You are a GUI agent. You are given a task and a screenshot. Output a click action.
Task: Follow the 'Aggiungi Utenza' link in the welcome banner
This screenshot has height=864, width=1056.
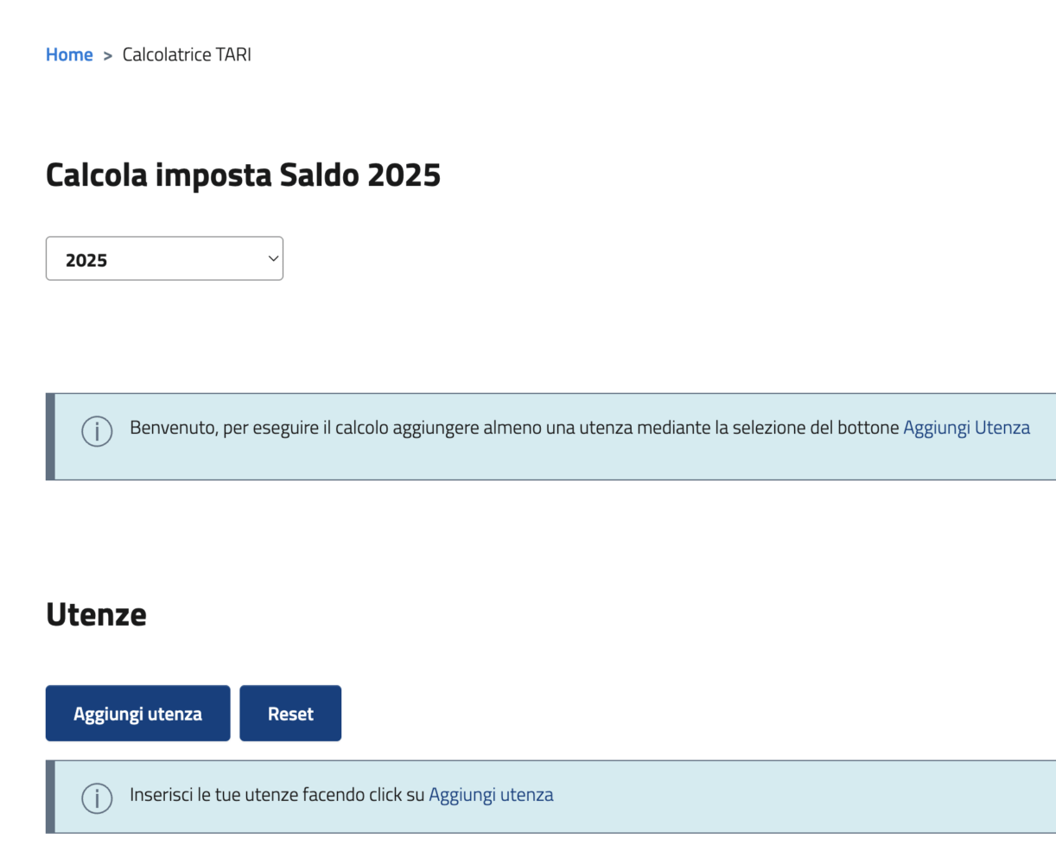click(x=966, y=428)
